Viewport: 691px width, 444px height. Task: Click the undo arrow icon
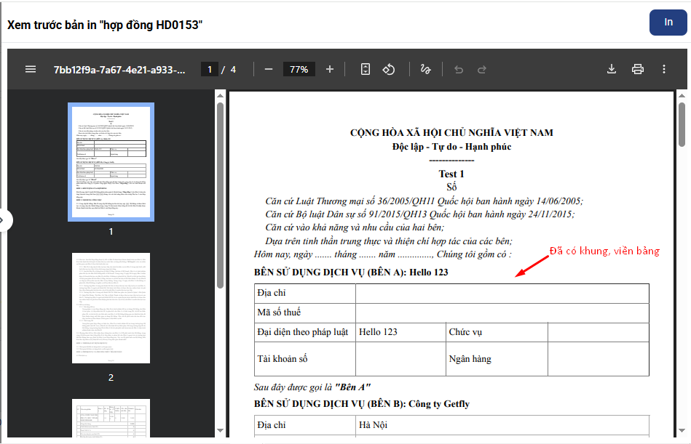(459, 70)
